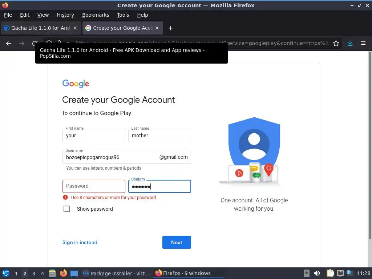
Task: Click the 'You can use letters, numbers & periods' hint
Action: pyautogui.click(x=104, y=168)
